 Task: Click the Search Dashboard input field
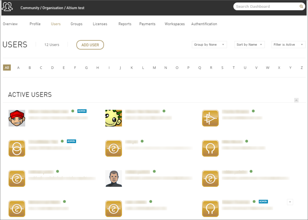coord(266,7)
